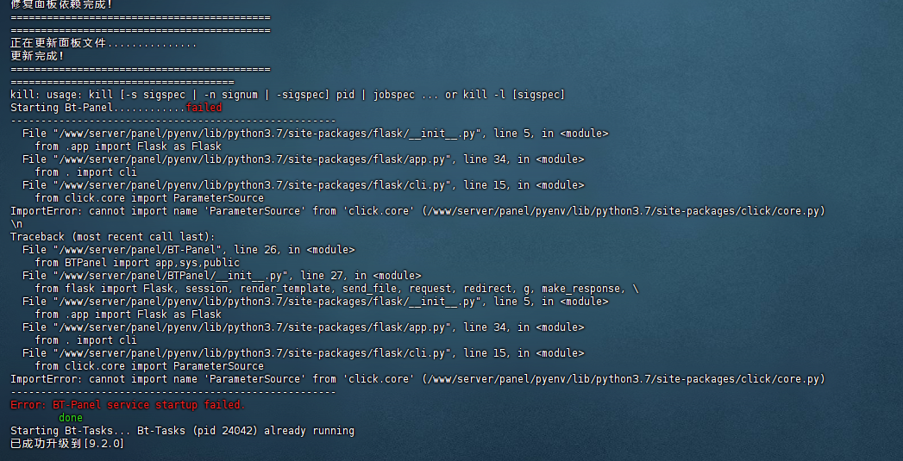Click "from BTPanel import app,sys,public" line
Viewport: 903px width, 461px height.
tap(137, 263)
